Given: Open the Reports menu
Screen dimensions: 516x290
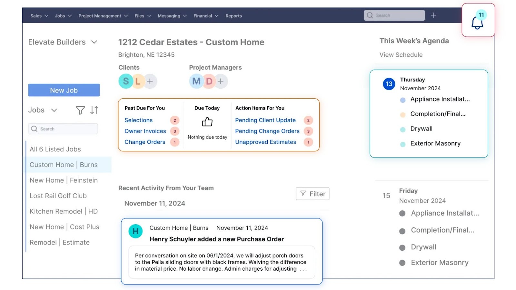Looking at the screenshot, I should [x=233, y=15].
